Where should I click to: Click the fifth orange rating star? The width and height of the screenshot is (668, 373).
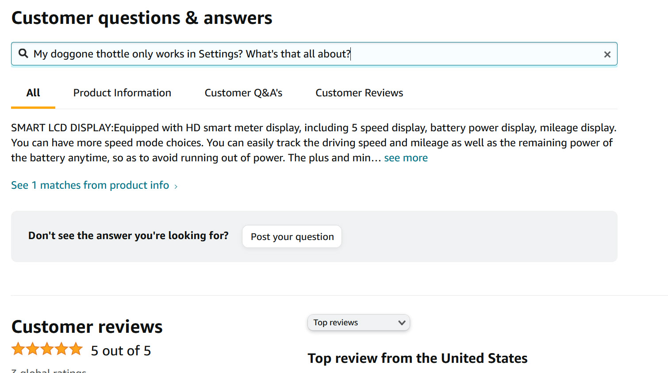click(76, 349)
